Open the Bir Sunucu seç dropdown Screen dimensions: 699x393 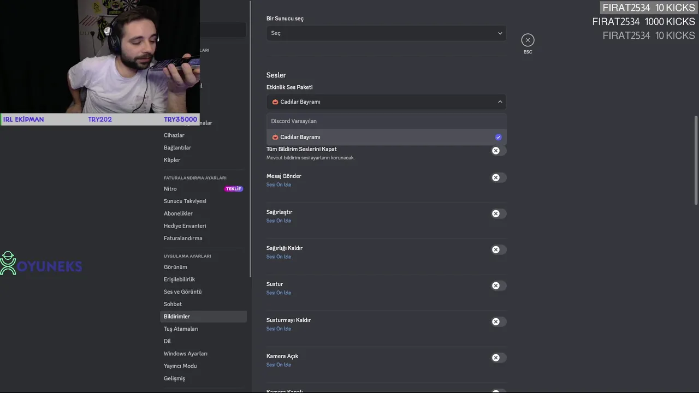pyautogui.click(x=386, y=33)
